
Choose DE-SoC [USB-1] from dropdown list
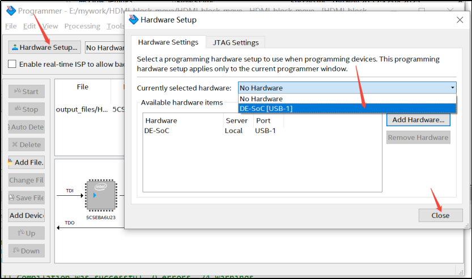(x=347, y=108)
